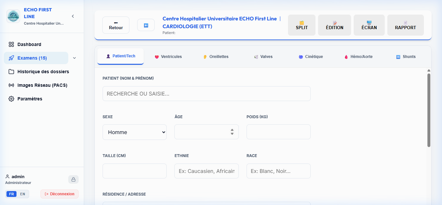Open the Sexe dropdown showing Homme

135,132
